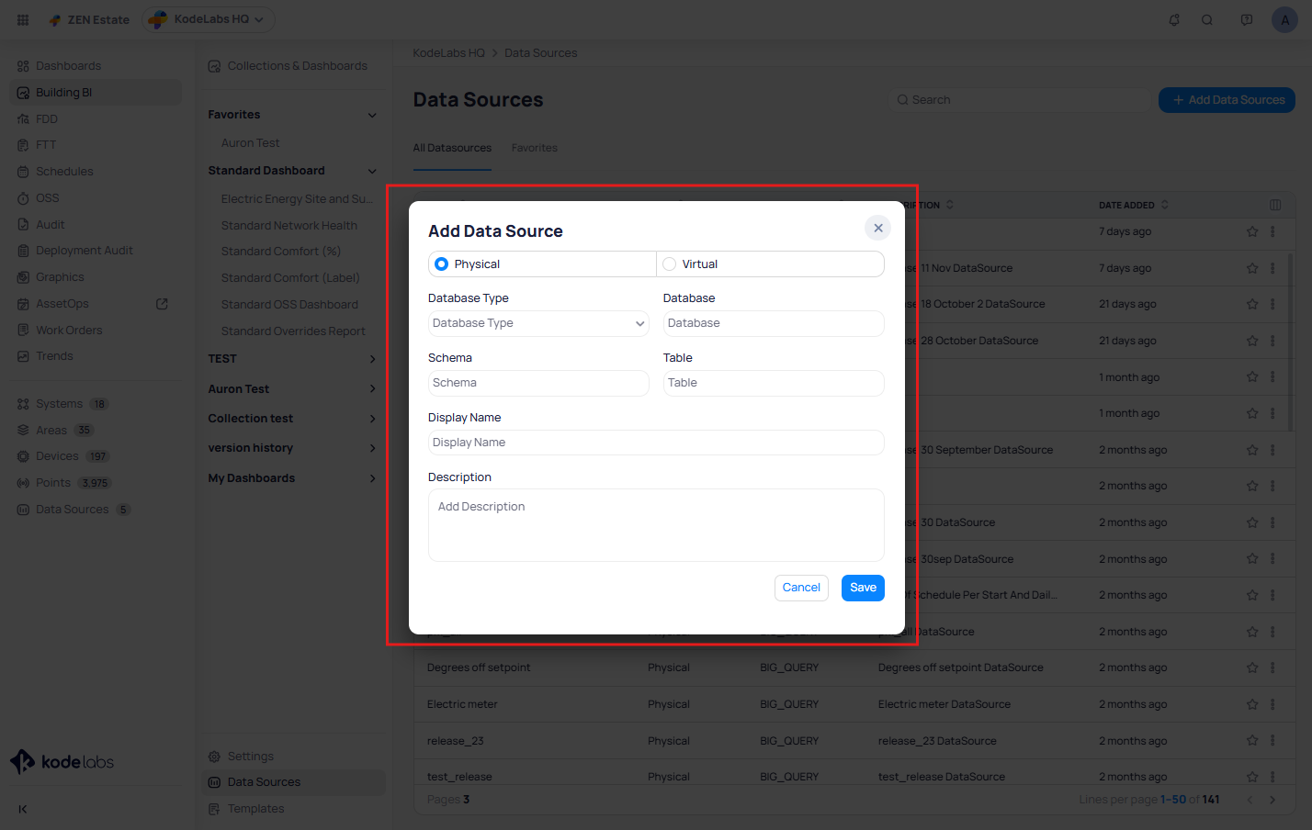This screenshot has width=1312, height=830.
Task: Click the Schema input field
Action: pos(538,383)
